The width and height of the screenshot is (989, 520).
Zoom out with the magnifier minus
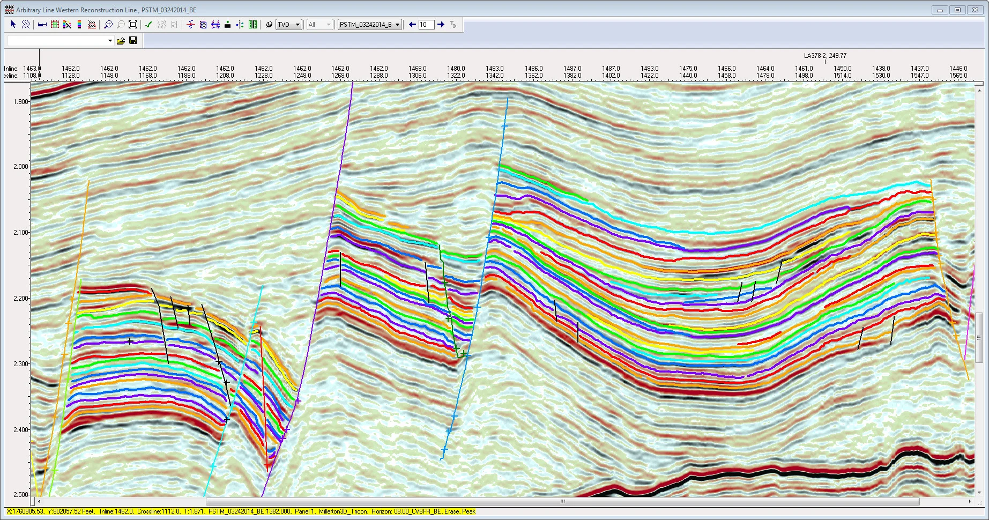coord(121,25)
